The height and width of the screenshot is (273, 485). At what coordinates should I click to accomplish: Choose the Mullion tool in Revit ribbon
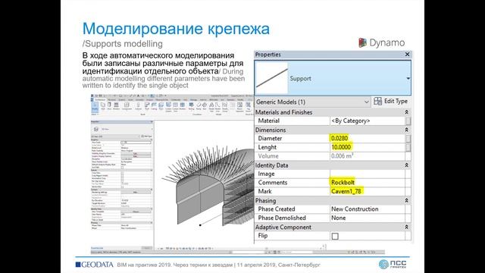[x=182, y=106]
